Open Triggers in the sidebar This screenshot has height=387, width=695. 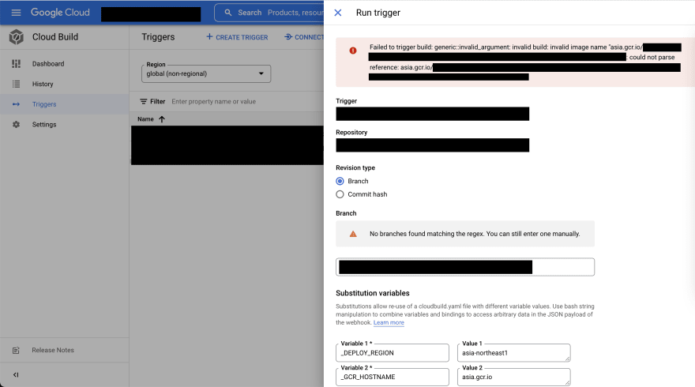[x=44, y=104]
